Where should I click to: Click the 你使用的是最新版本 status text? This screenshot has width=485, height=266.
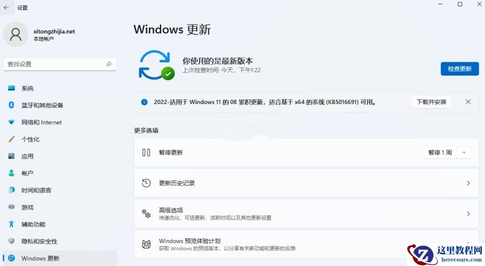218,61
